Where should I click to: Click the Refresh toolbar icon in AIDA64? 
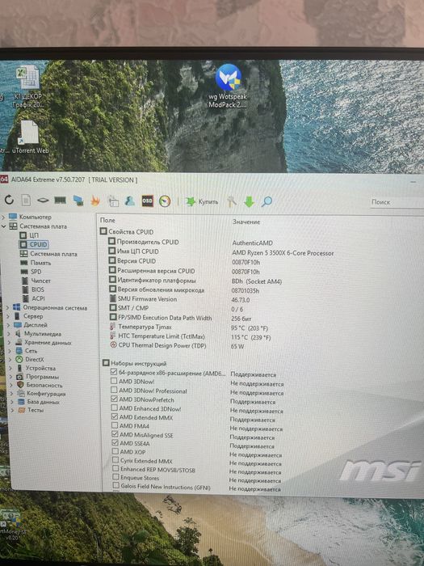(x=9, y=200)
